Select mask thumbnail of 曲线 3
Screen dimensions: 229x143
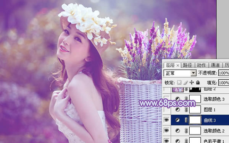[195, 120]
